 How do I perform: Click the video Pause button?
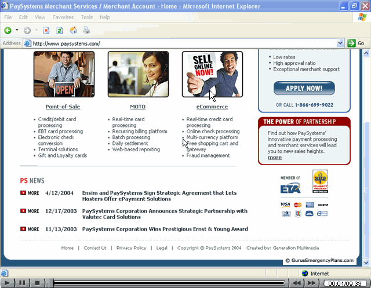click(22, 283)
